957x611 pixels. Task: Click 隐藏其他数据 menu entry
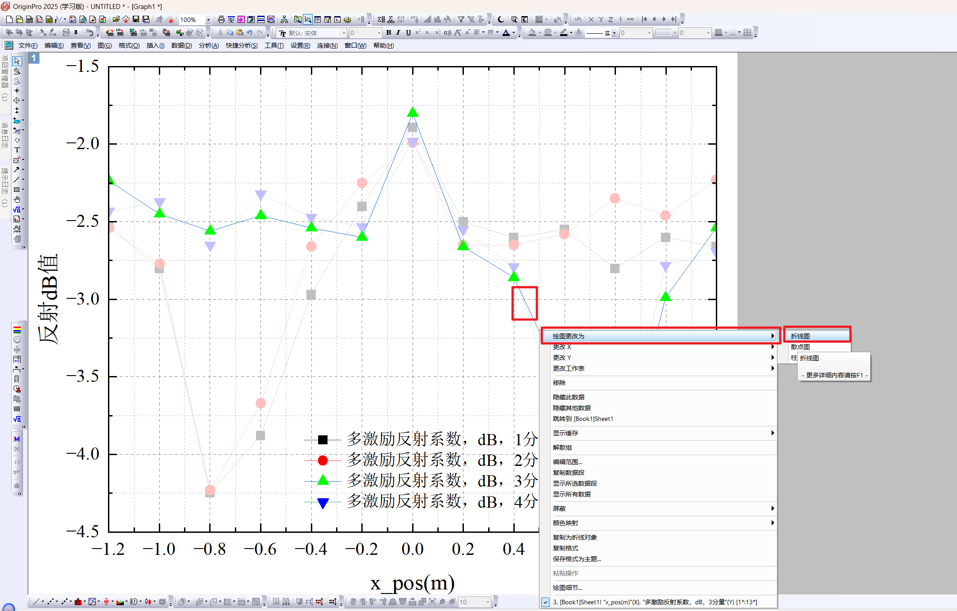click(x=571, y=408)
